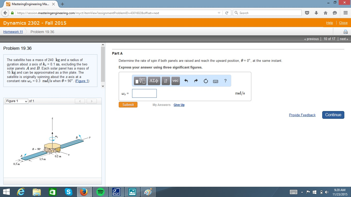Launch Spotify from the taskbar
This screenshot has height=197, width=351.
click(100, 192)
